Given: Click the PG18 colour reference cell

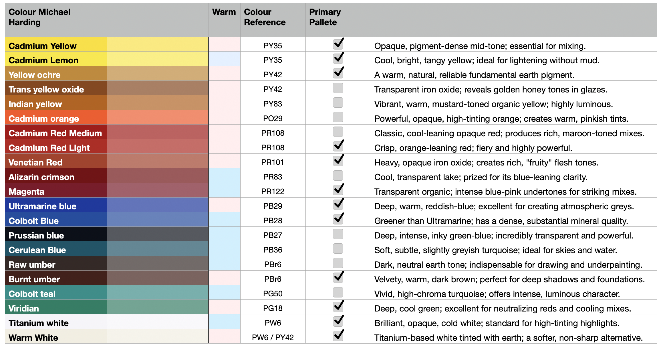Looking at the screenshot, I should 273,307.
